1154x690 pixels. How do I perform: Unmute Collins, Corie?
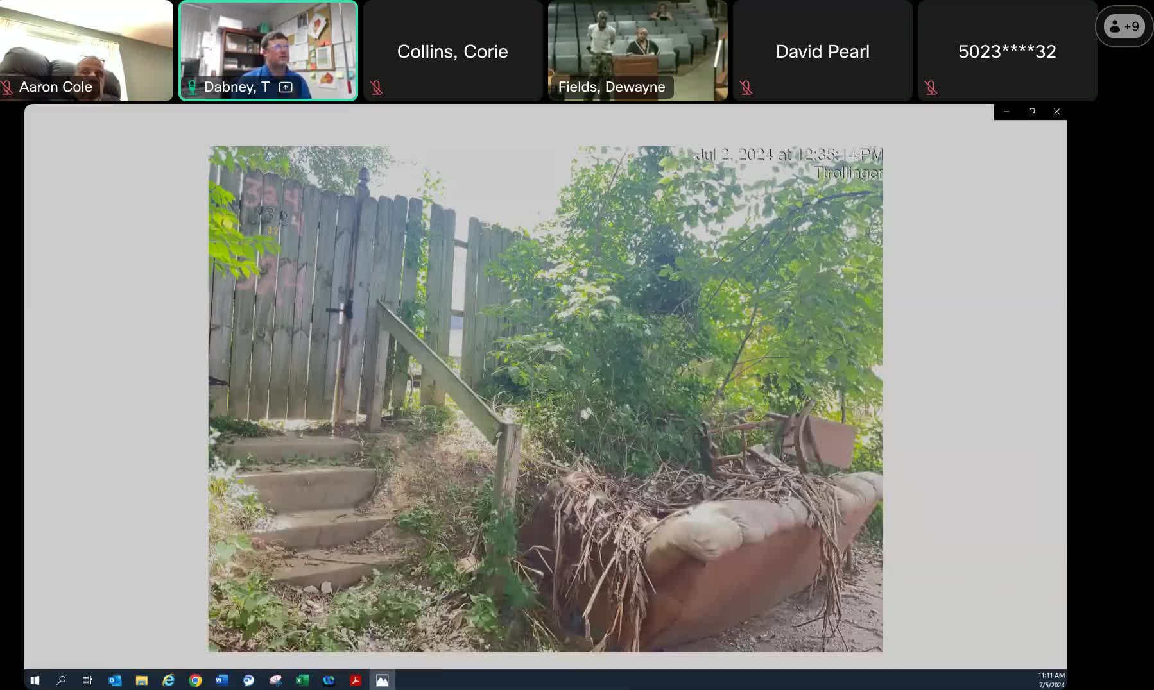(x=375, y=87)
